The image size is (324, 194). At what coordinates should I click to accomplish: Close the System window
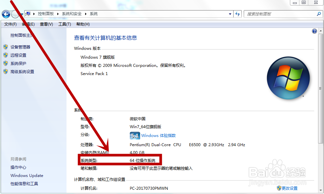tap(316, 3)
